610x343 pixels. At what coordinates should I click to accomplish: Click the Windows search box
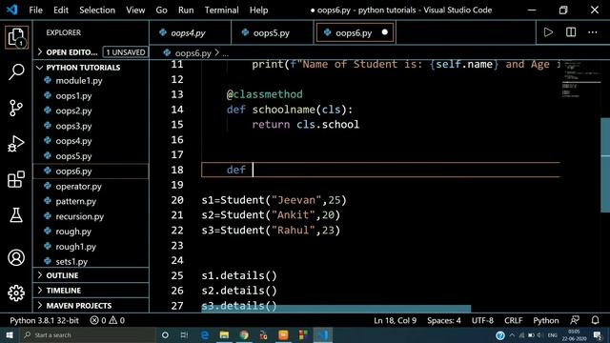click(x=88, y=334)
